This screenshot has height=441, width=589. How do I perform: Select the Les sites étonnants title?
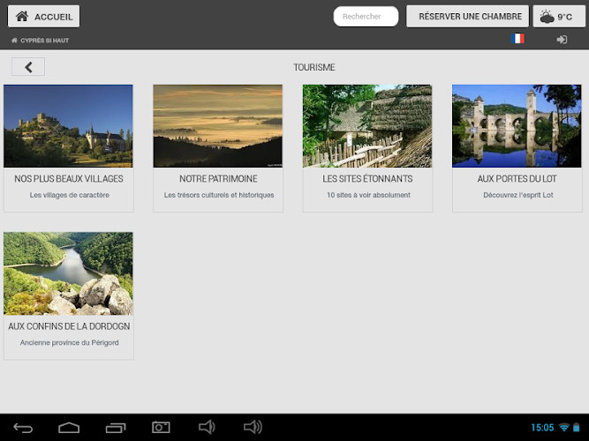(x=367, y=179)
